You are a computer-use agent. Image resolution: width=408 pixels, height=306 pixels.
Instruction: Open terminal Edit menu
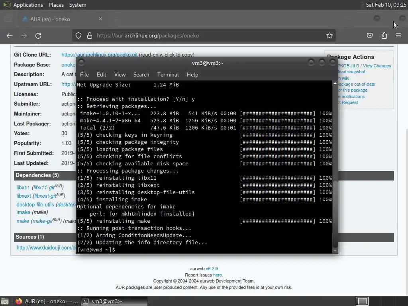[102, 75]
